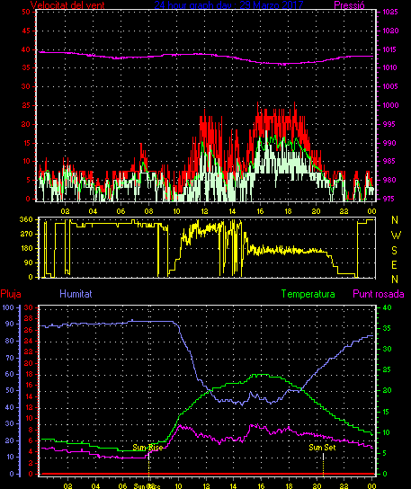Click the green 35 temperature axis value
411x489 pixels.
pyautogui.click(x=387, y=328)
